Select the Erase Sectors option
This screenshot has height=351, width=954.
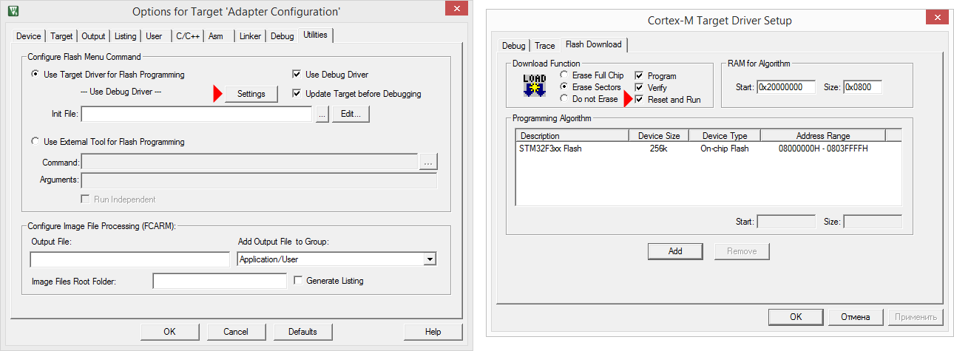pyautogui.click(x=590, y=87)
